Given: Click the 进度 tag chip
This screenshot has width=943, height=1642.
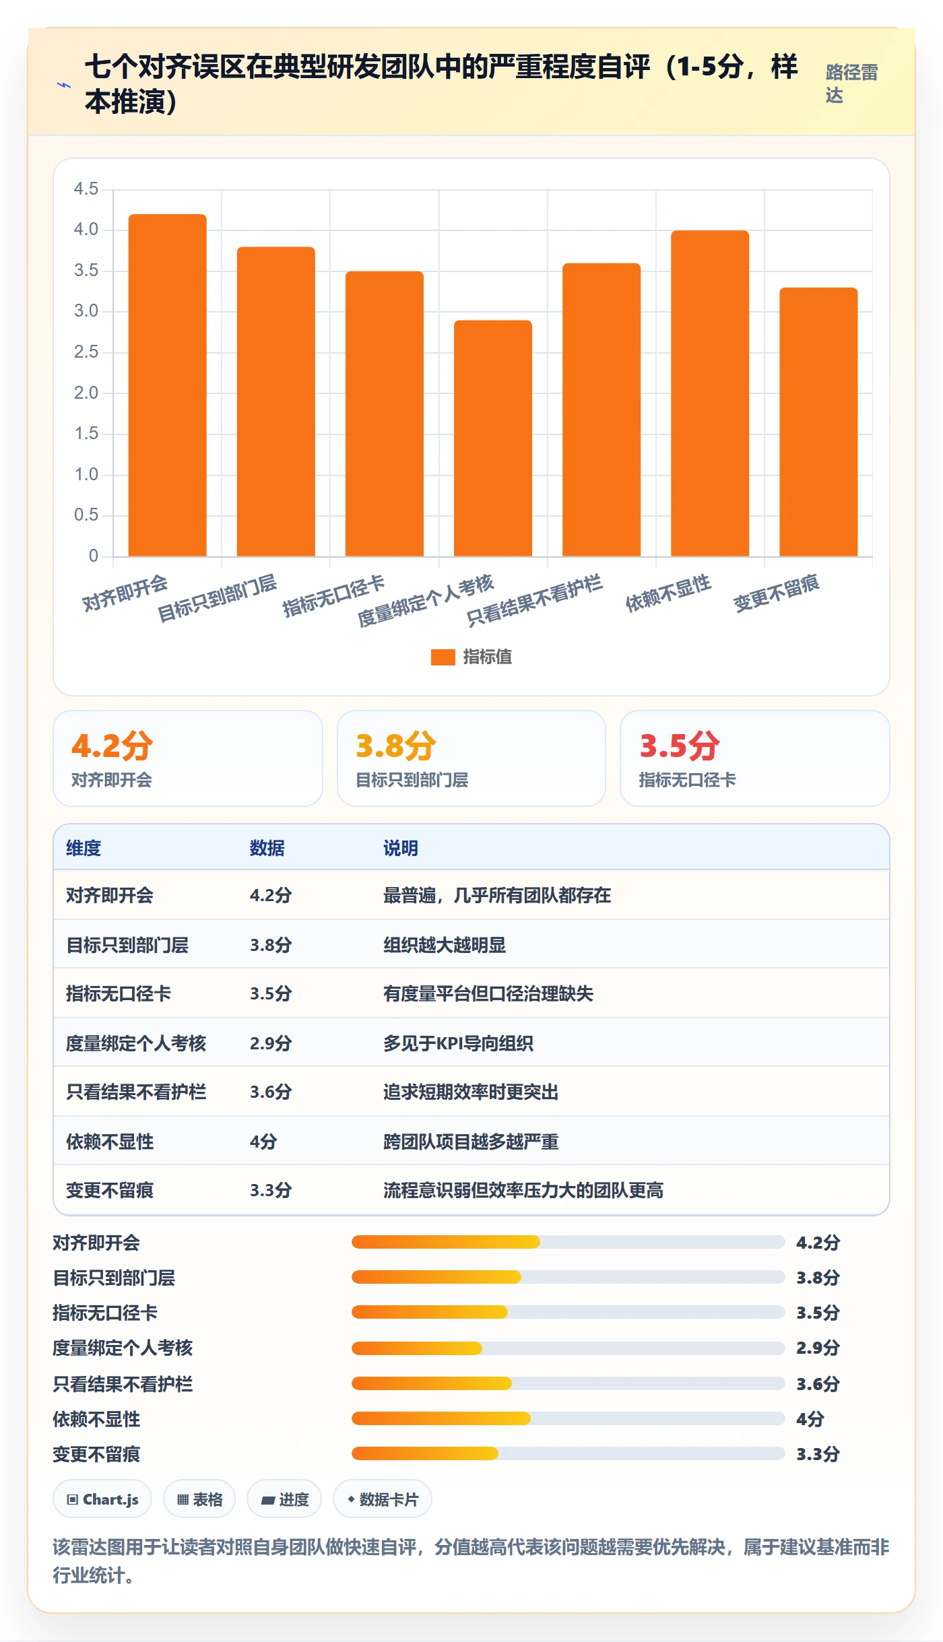Looking at the screenshot, I should (x=284, y=1499).
